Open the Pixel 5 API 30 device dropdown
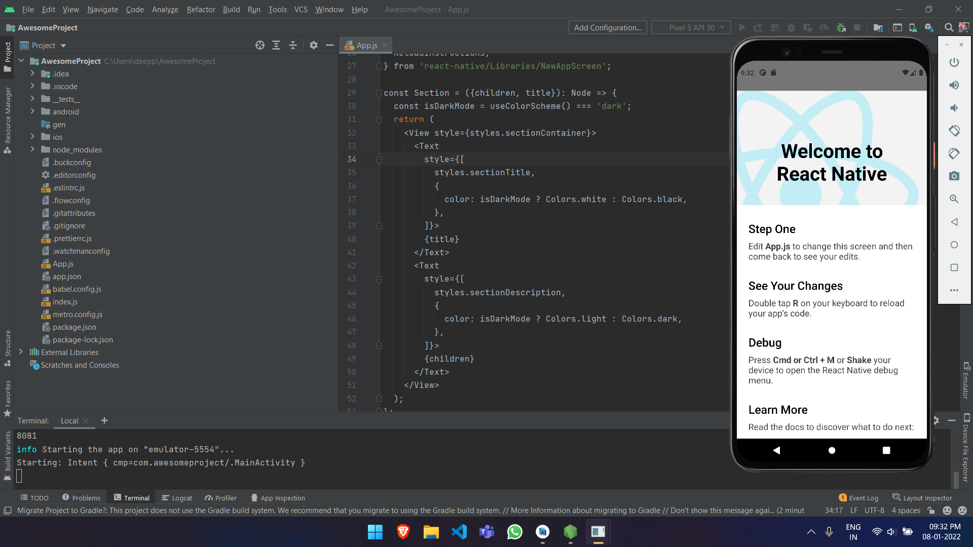This screenshot has width=973, height=547. point(691,28)
